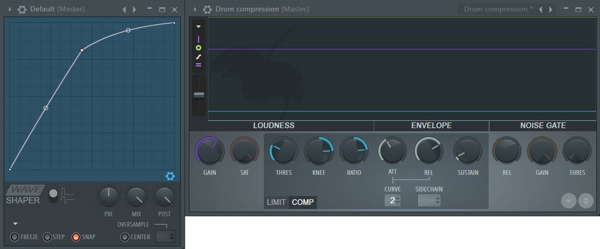The image size is (600, 249).
Task: Click the PRE knob in Wave Shaper
Action: 109,197
